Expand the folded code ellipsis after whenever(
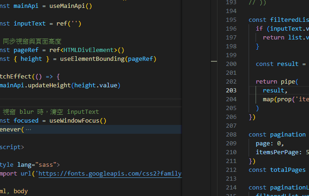Viewport: 309px width, 196px height. pyautogui.click(x=28, y=130)
